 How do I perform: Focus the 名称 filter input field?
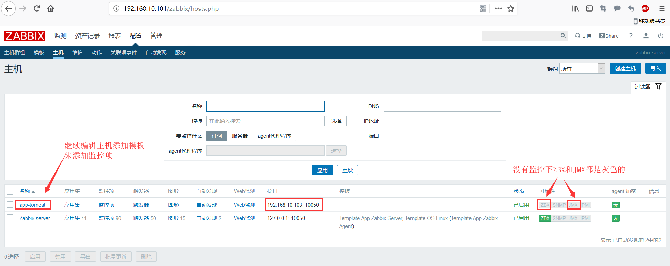coord(265,106)
